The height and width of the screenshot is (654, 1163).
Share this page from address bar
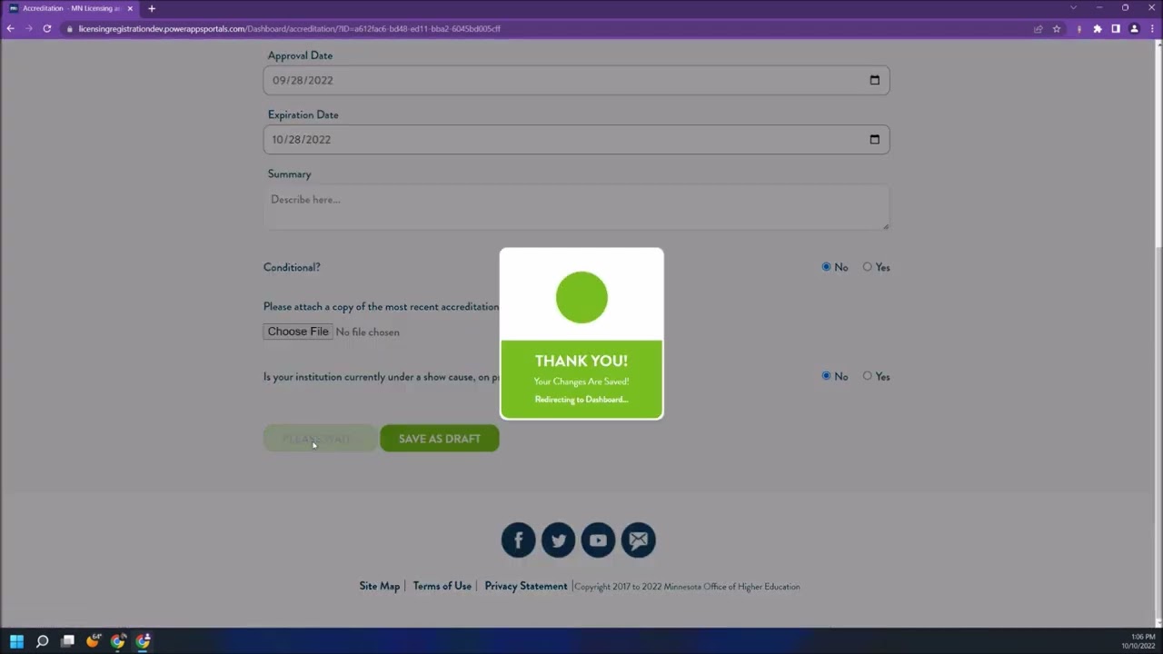coord(1038,29)
